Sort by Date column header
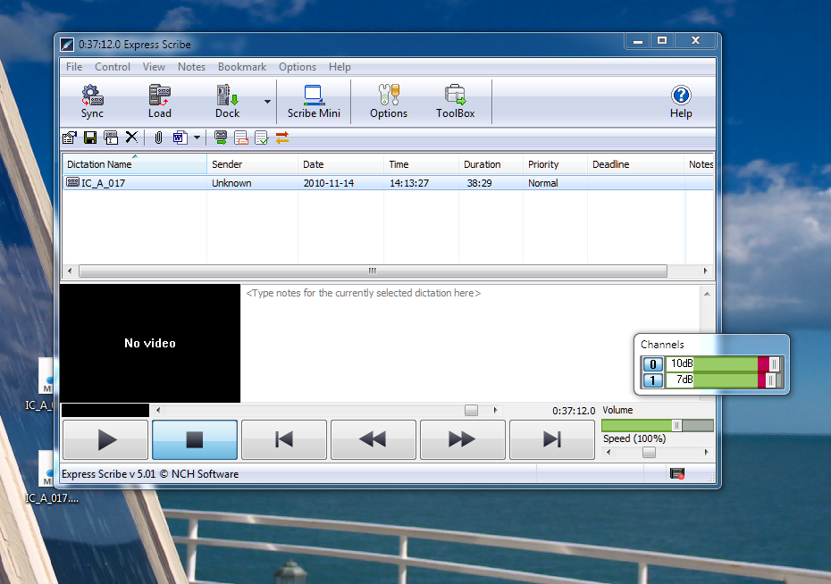This screenshot has height=584, width=831. tap(340, 164)
